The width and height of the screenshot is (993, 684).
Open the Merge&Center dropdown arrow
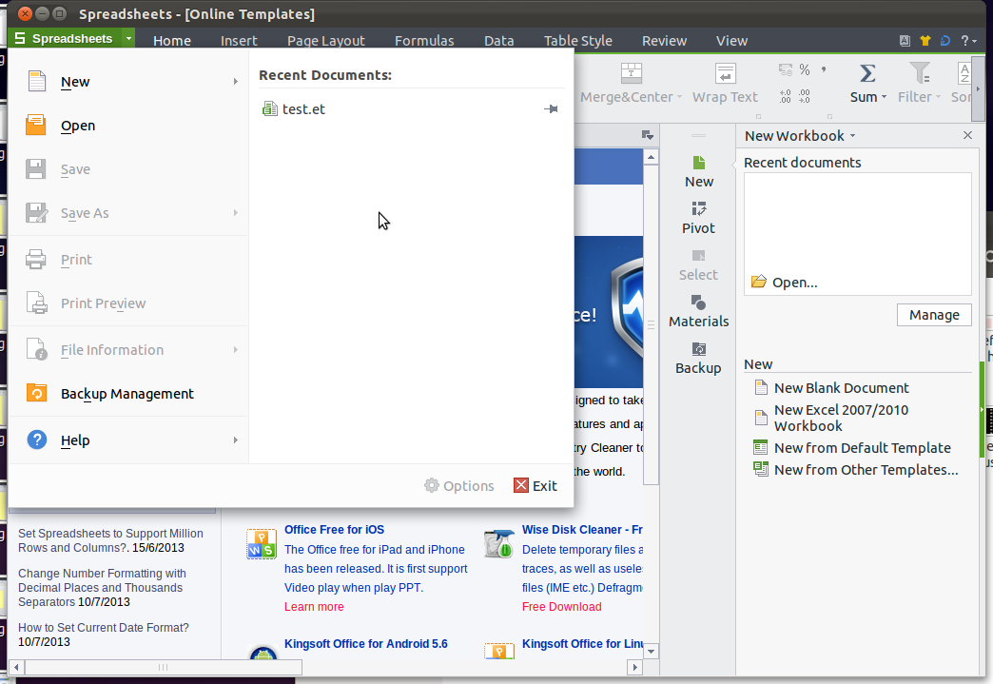pyautogui.click(x=679, y=97)
